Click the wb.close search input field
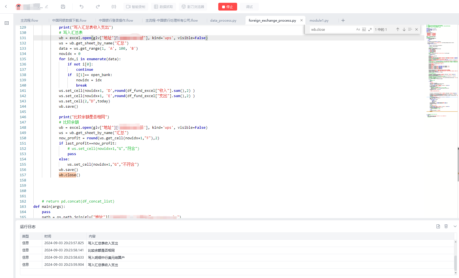Viewport: 459px width, 278px height. [x=332, y=29]
